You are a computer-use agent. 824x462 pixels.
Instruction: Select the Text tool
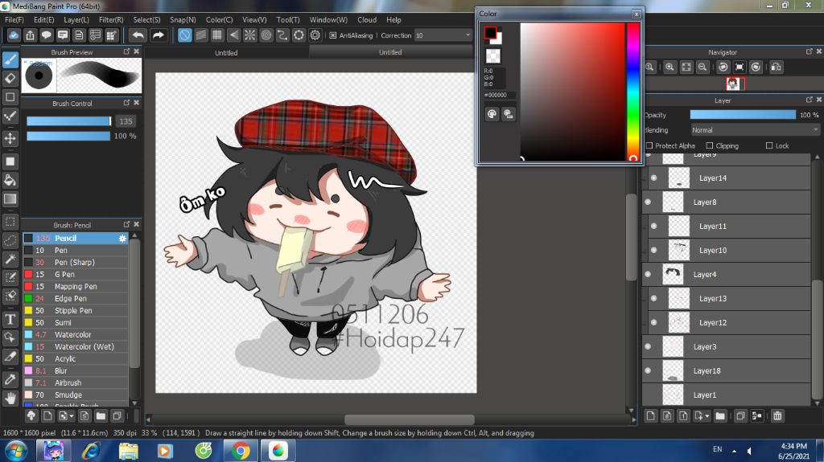(x=10, y=319)
